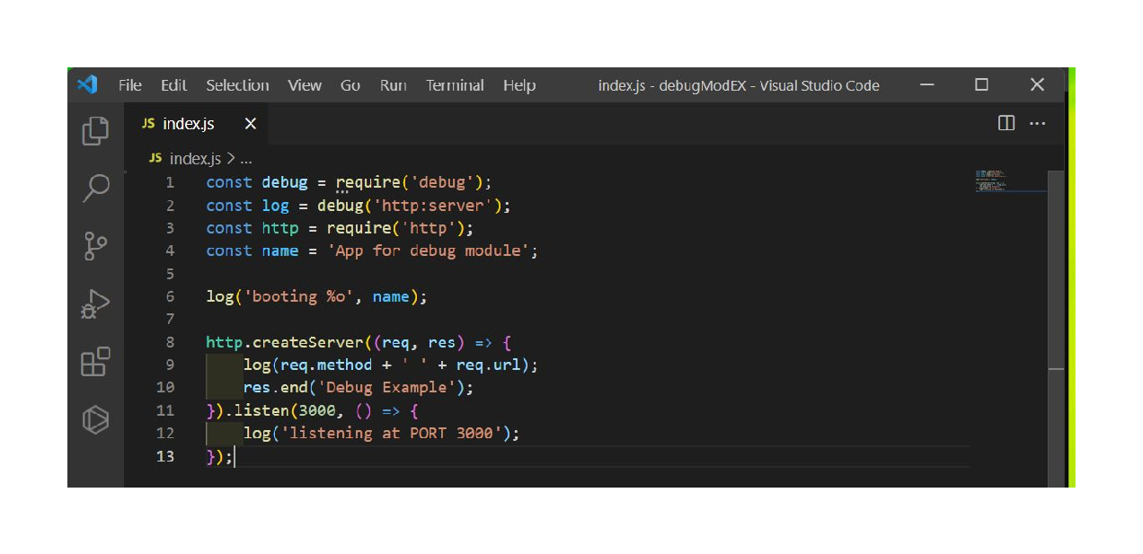
Task: Open the Terminal menu
Action: pos(455,85)
